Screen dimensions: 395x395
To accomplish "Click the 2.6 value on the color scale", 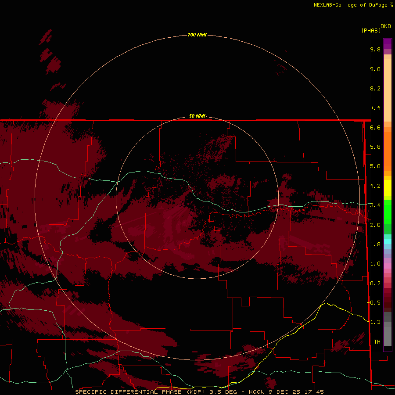I will coord(375,225).
